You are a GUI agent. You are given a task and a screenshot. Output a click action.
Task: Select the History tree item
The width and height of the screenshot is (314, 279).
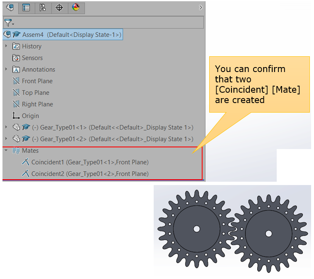[31, 46]
